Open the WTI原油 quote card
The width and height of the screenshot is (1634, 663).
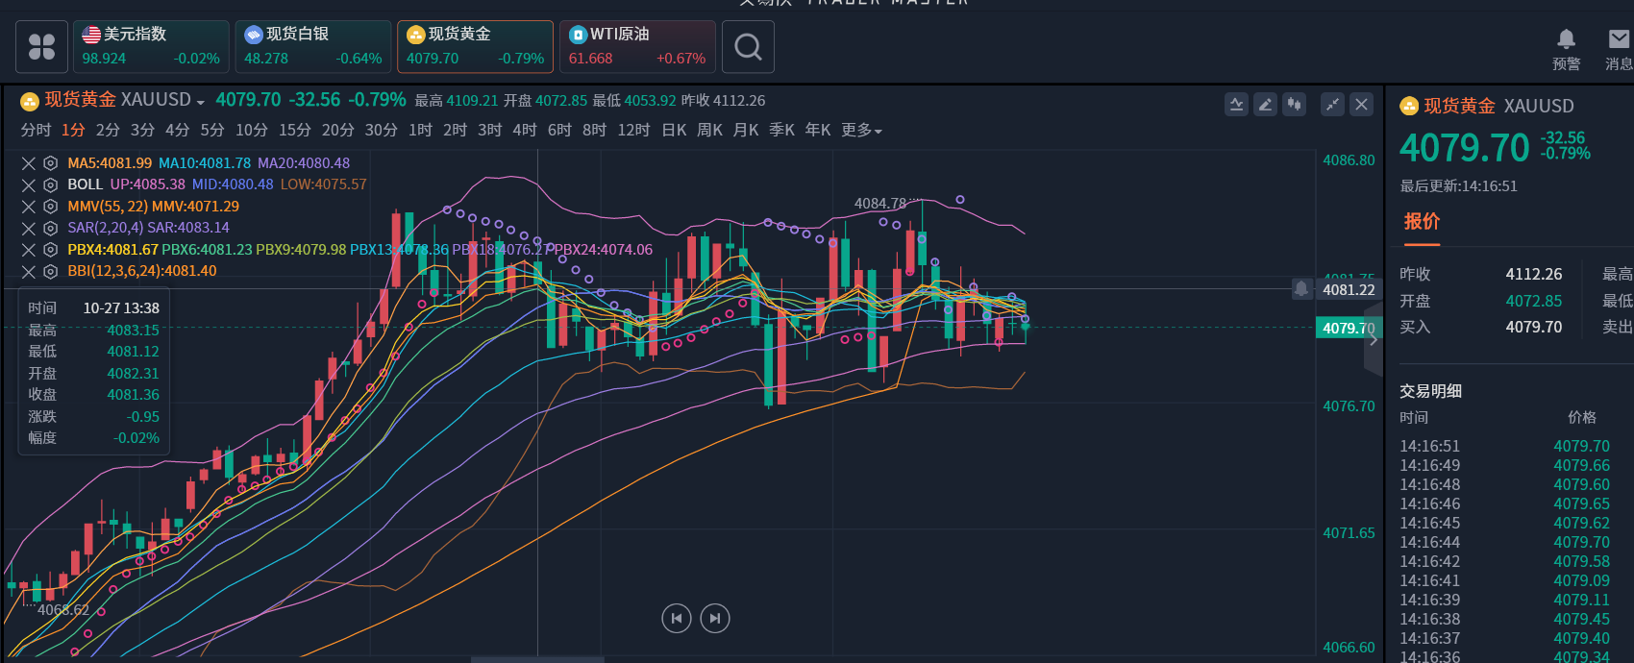pos(637,46)
